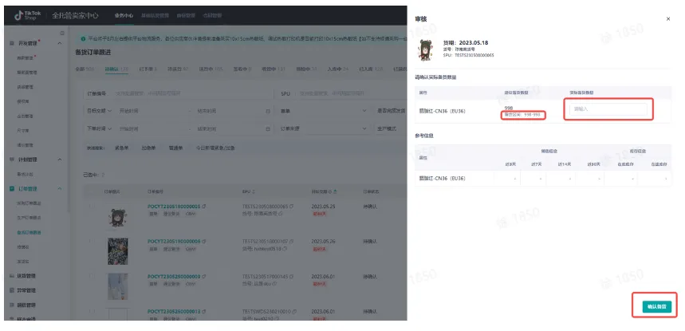Click the 开发管理 sidebar icon

click(x=12, y=43)
